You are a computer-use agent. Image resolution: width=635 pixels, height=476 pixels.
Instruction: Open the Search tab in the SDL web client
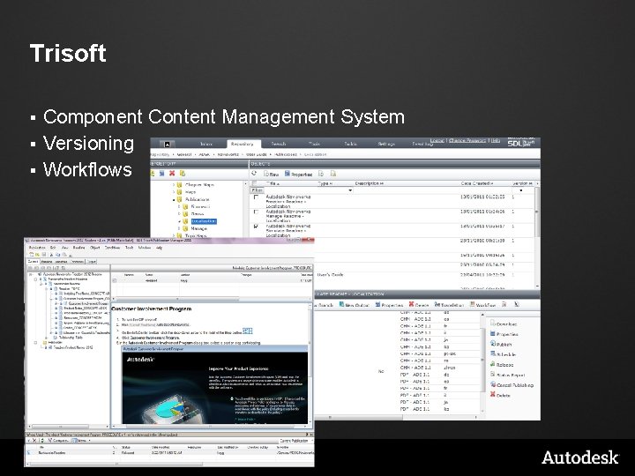(x=278, y=144)
